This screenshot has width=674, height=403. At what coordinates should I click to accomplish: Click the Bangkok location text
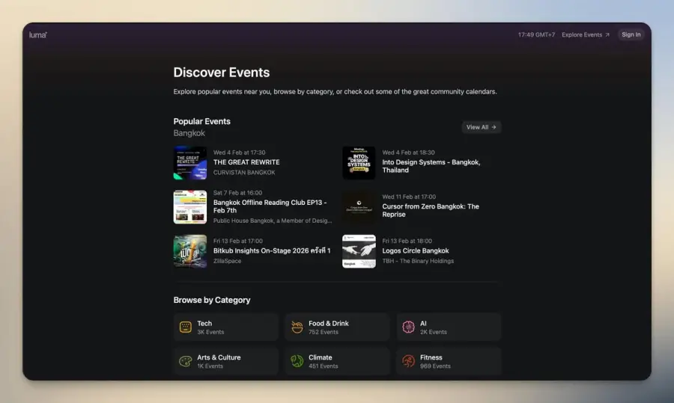click(189, 133)
